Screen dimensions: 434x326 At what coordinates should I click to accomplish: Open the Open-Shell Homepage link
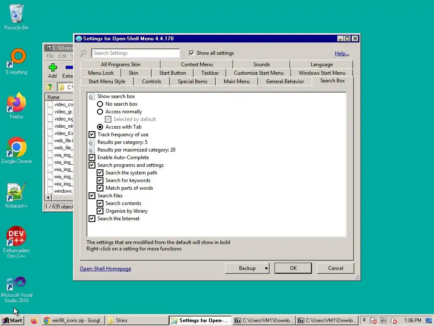click(106, 269)
